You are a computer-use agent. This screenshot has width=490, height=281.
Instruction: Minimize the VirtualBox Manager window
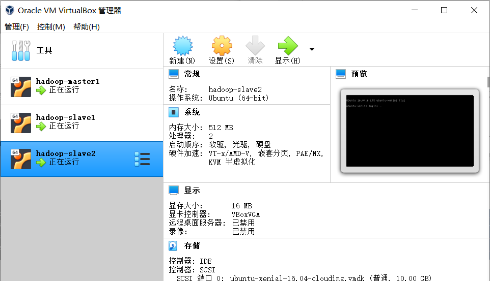(x=415, y=10)
